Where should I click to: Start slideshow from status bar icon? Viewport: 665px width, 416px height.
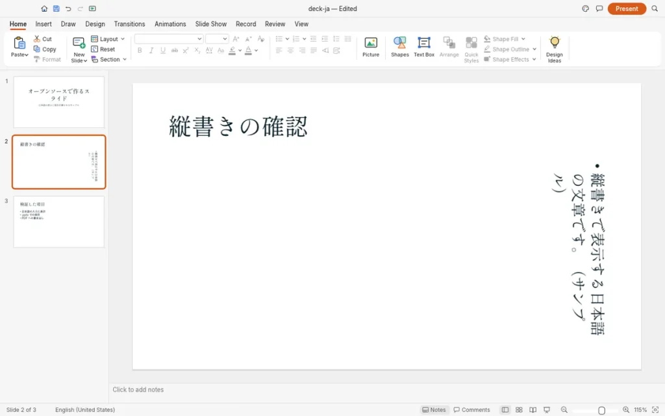click(x=547, y=409)
